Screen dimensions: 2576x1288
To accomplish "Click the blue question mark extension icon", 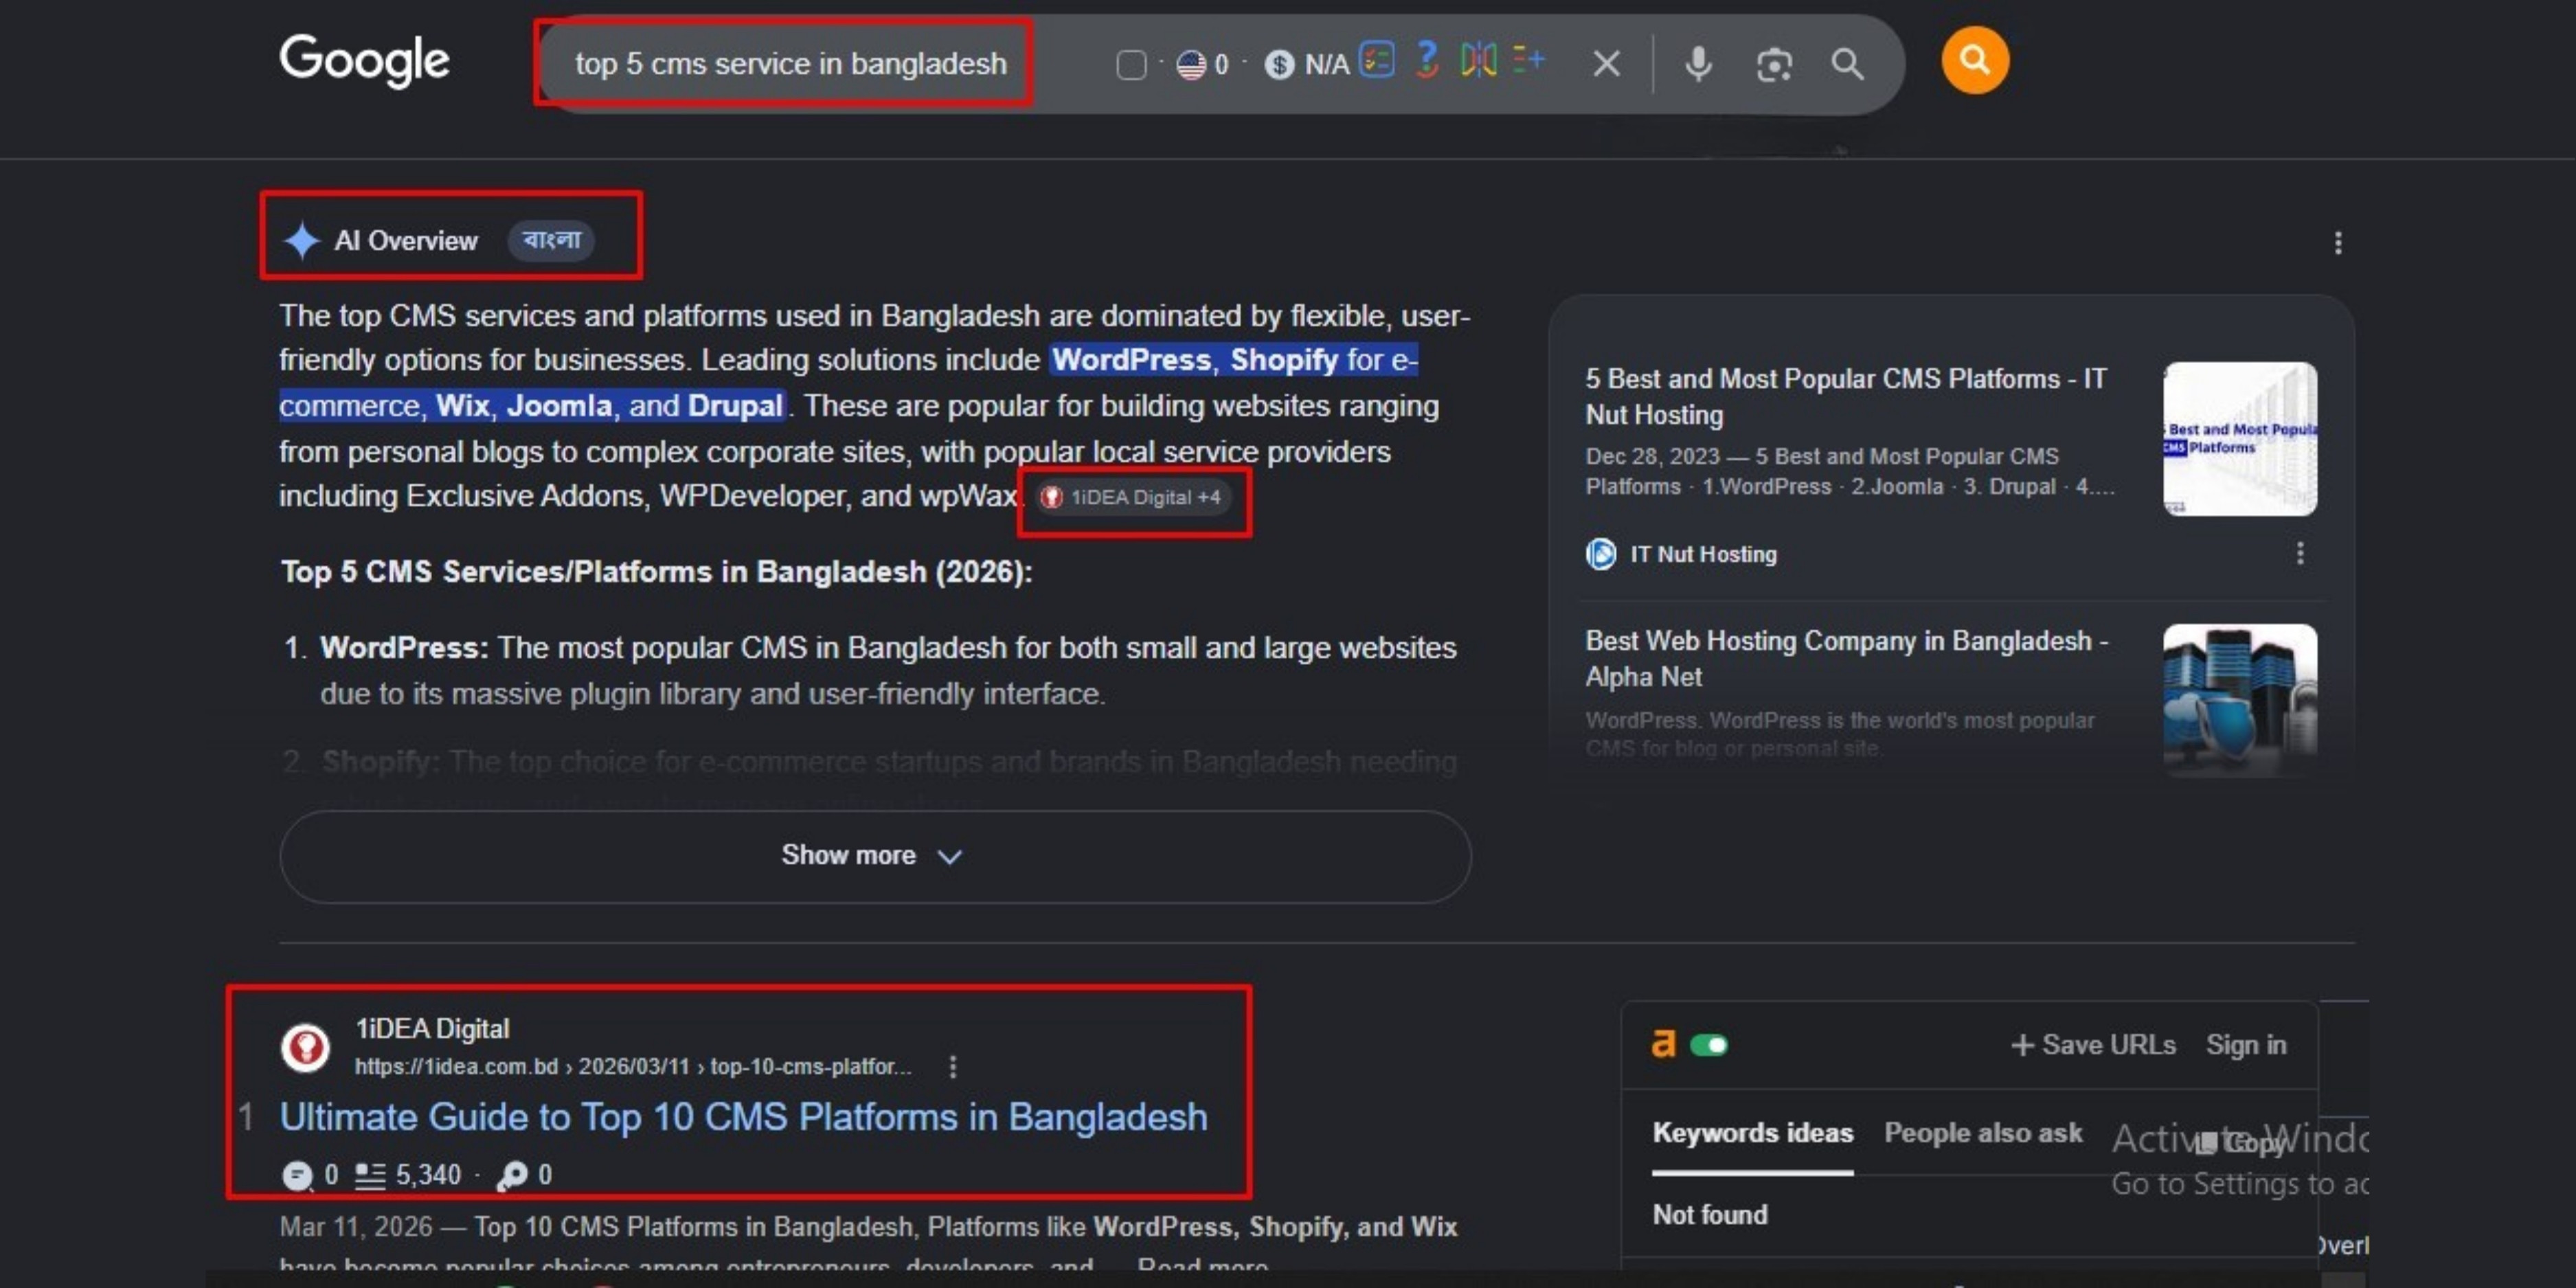I will click(1428, 60).
